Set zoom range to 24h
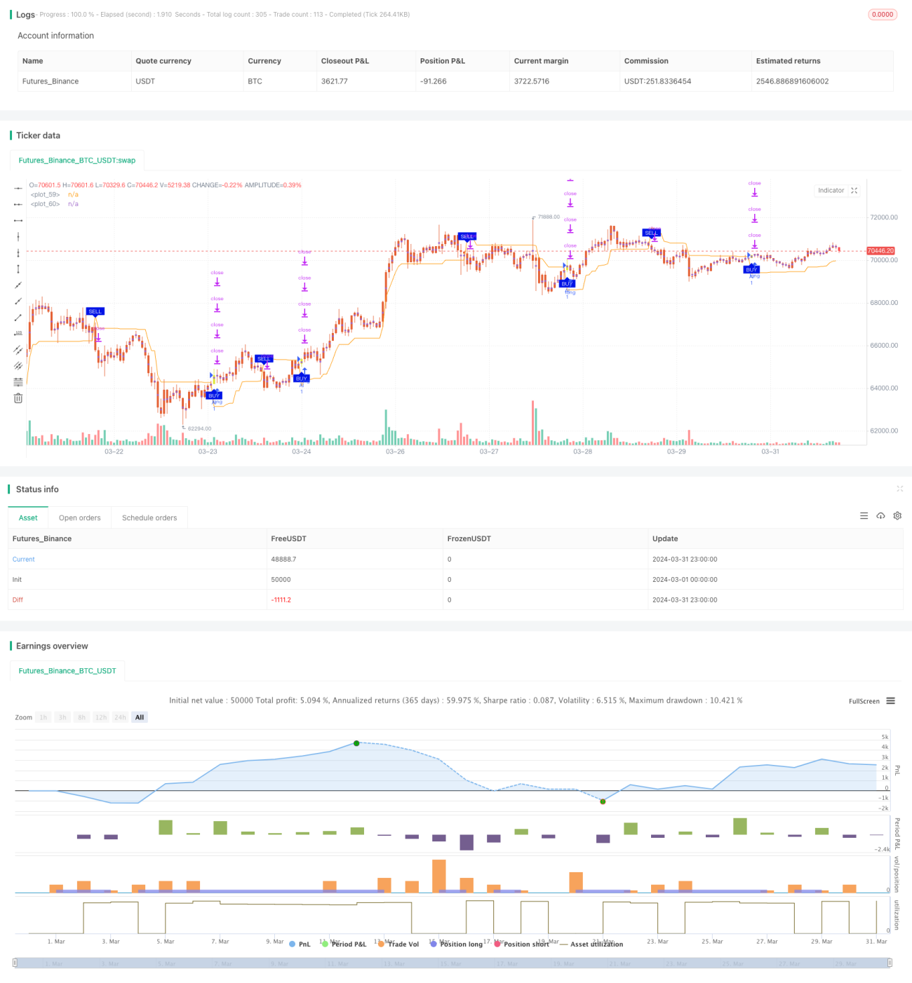This screenshot has height=983, width=912. pos(120,717)
